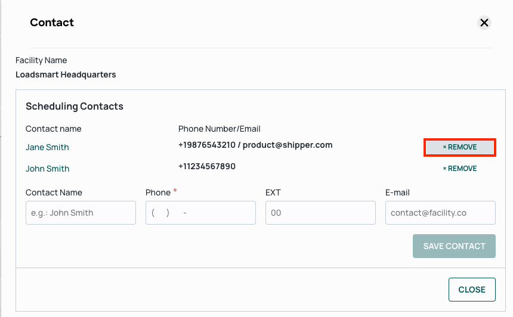Click the CLOSE button at the bottom

(472, 290)
